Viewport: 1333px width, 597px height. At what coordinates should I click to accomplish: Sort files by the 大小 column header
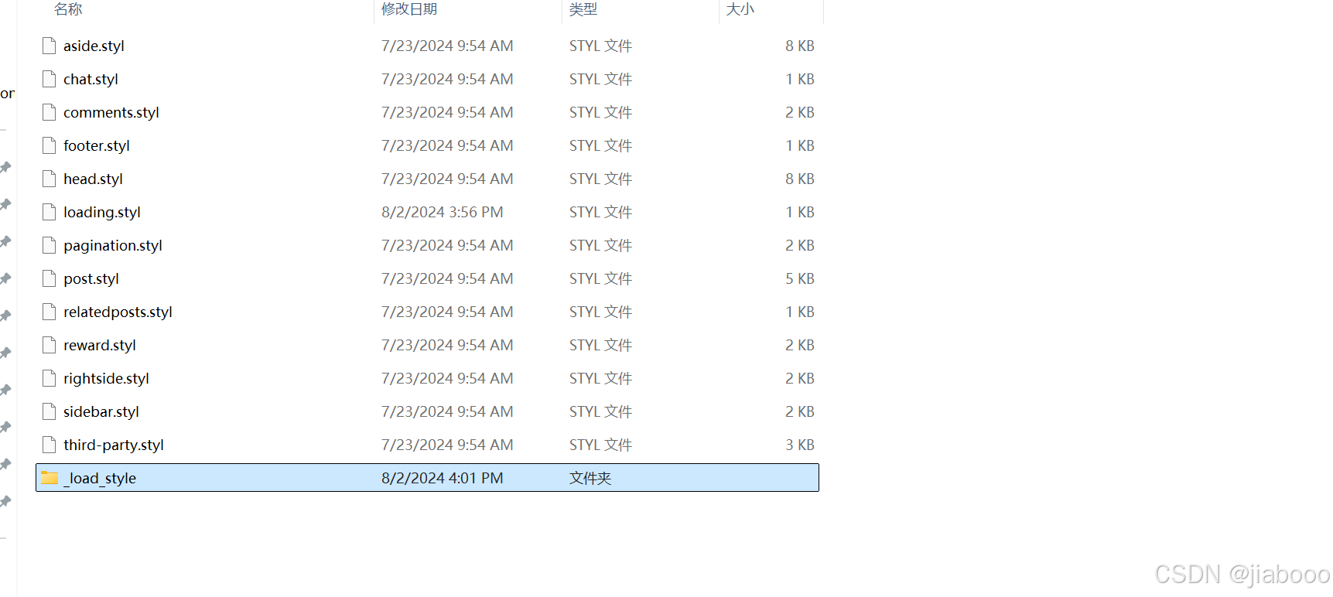tap(740, 9)
